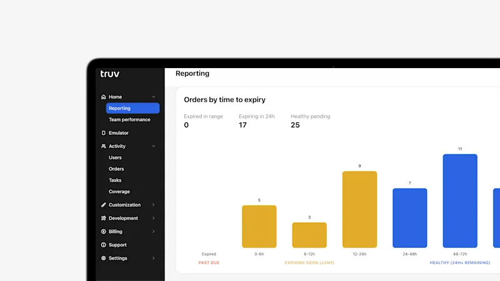Expand the Billing chevron
The image size is (500, 281).
pos(153,232)
